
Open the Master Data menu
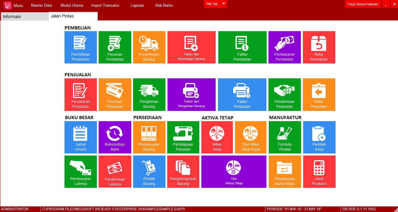[x=41, y=5]
